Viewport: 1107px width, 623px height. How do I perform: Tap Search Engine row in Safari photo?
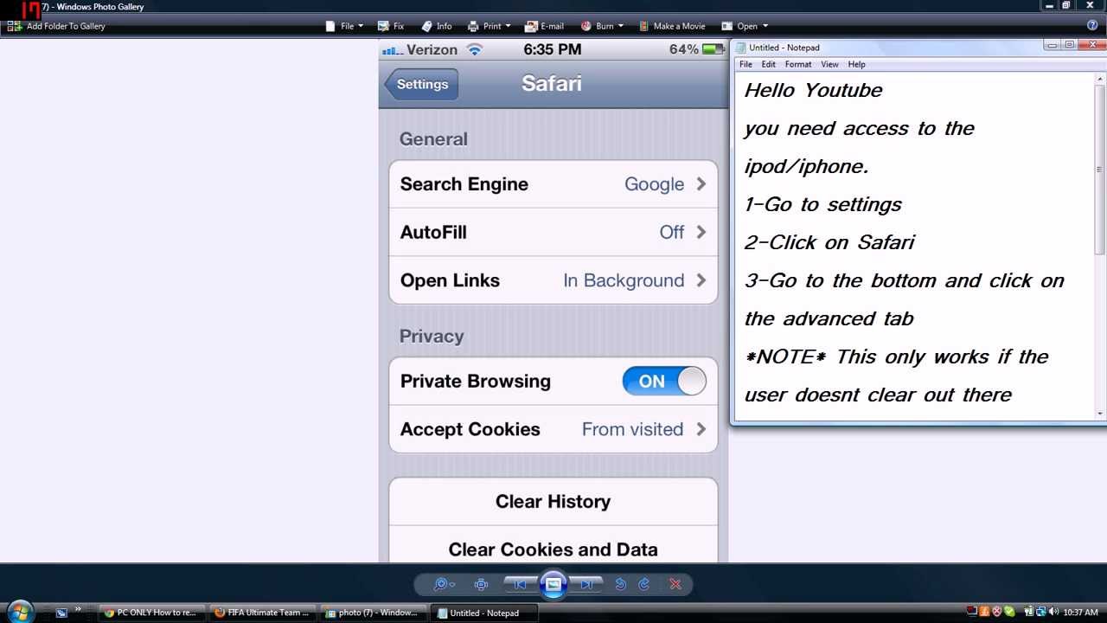click(553, 184)
